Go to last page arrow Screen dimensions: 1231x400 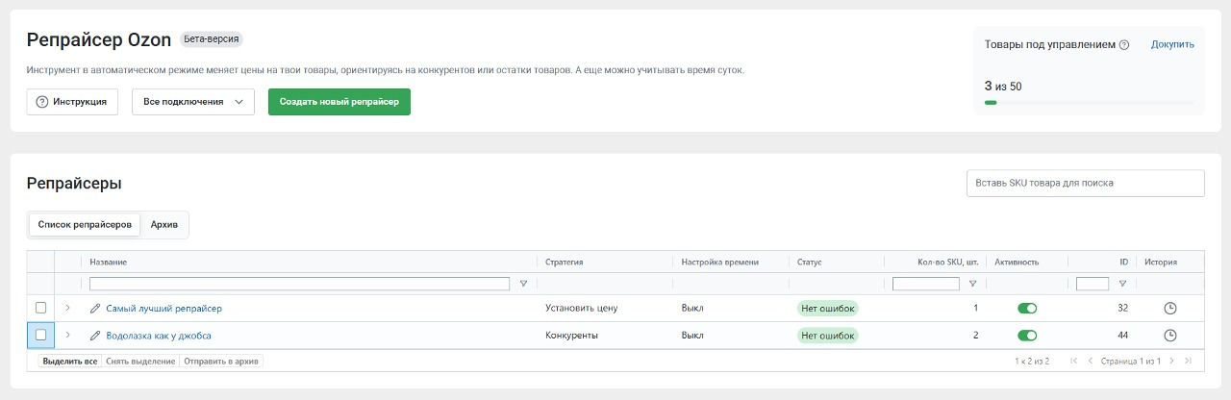click(x=1189, y=362)
